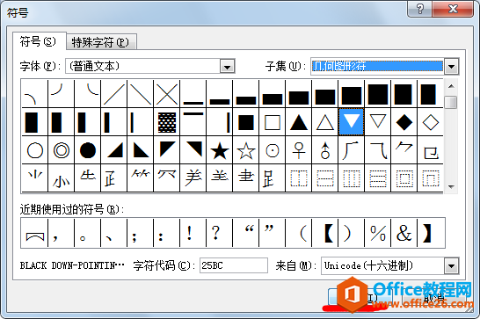Click the 取消 cancel button
This screenshot has height=319, width=480.
coord(433,297)
